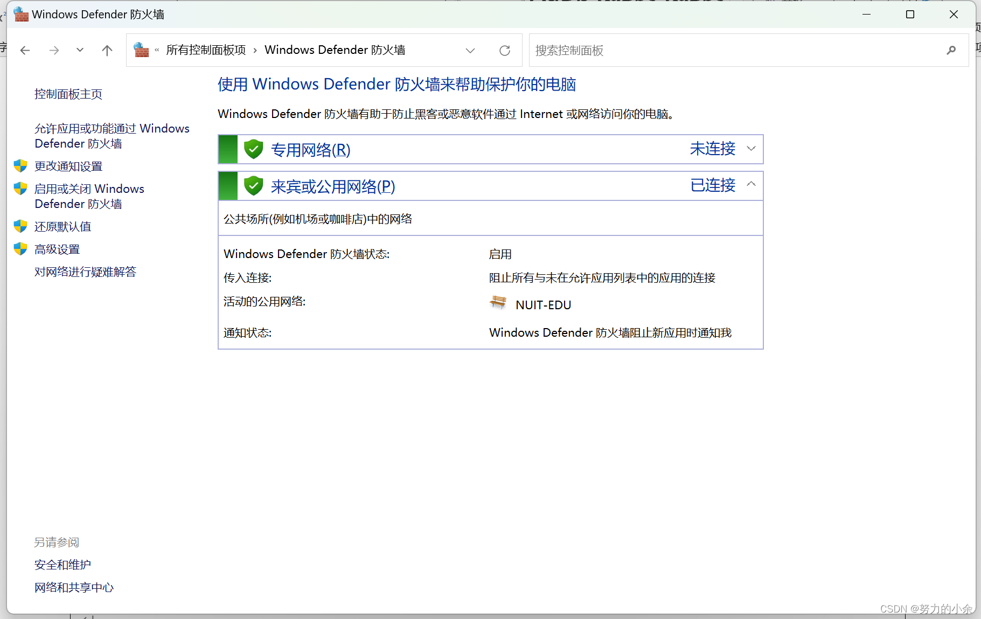981x619 pixels.
Task: Click the firewall icon in address bar
Action: tap(141, 50)
